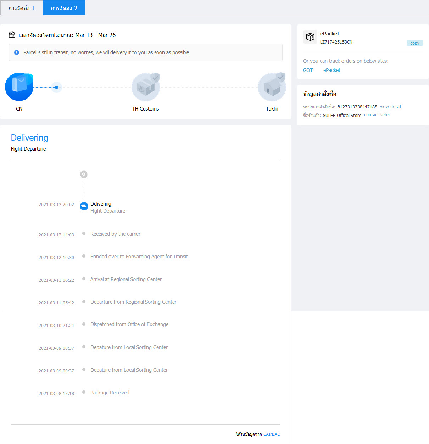
Task: Select the การจัดส่ง 2 tab
Action: click(64, 8)
